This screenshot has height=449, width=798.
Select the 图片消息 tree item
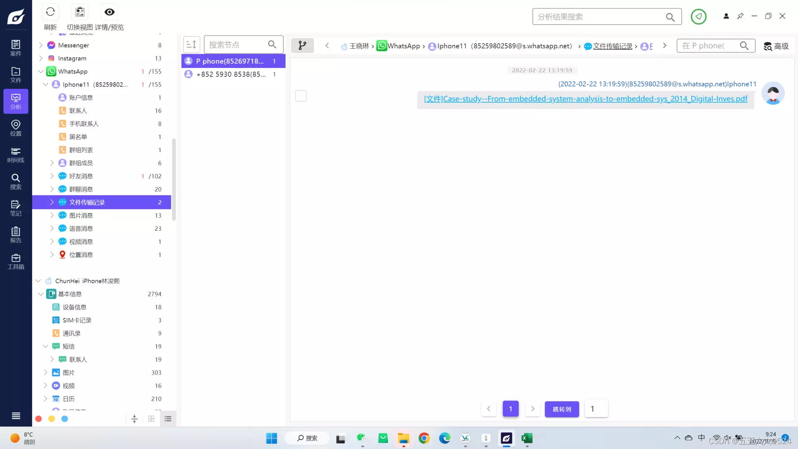pyautogui.click(x=81, y=215)
